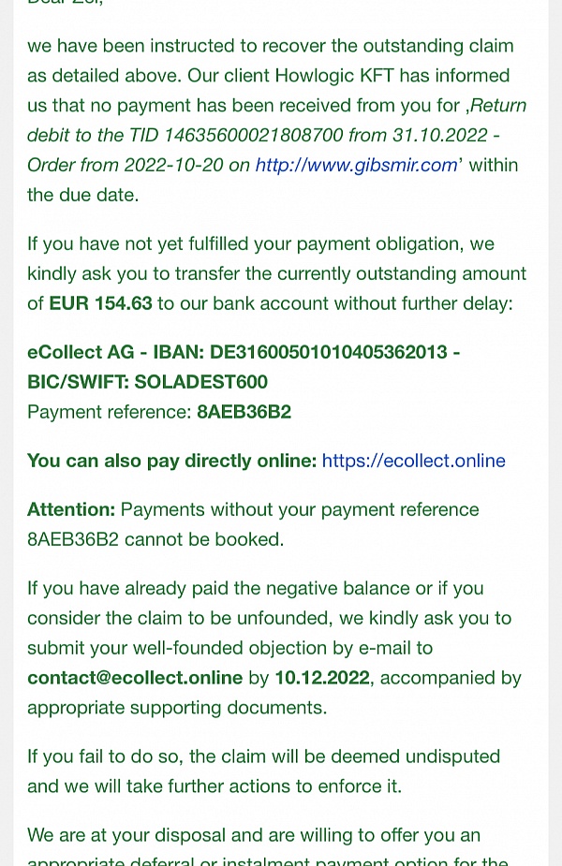Open the https://ecollect.online payment link
This screenshot has height=866, width=562.
[413, 461]
